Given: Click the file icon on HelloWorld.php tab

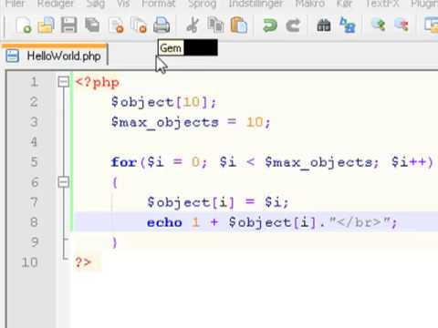Looking at the screenshot, I should [13, 56].
